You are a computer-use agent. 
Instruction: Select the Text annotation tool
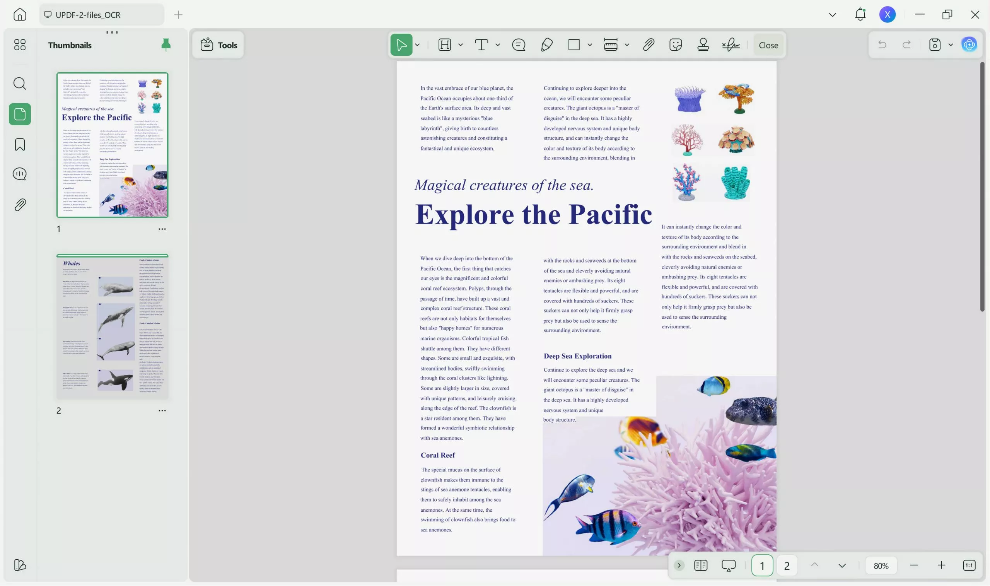[481, 44]
